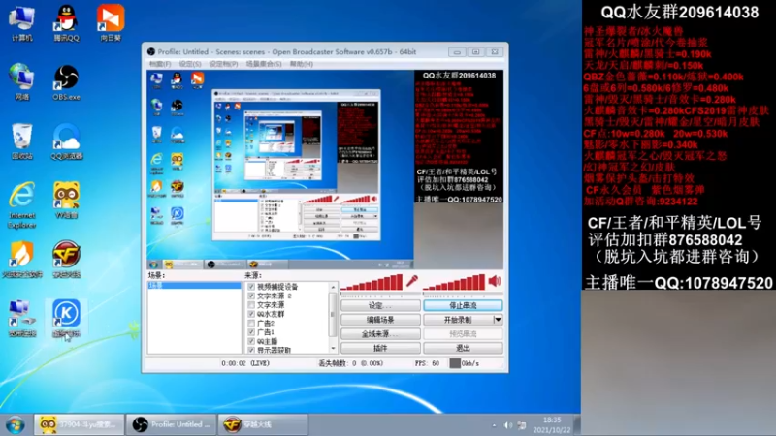The image size is (776, 436).
Task: Open the 设定(S) menu
Action: [190, 64]
